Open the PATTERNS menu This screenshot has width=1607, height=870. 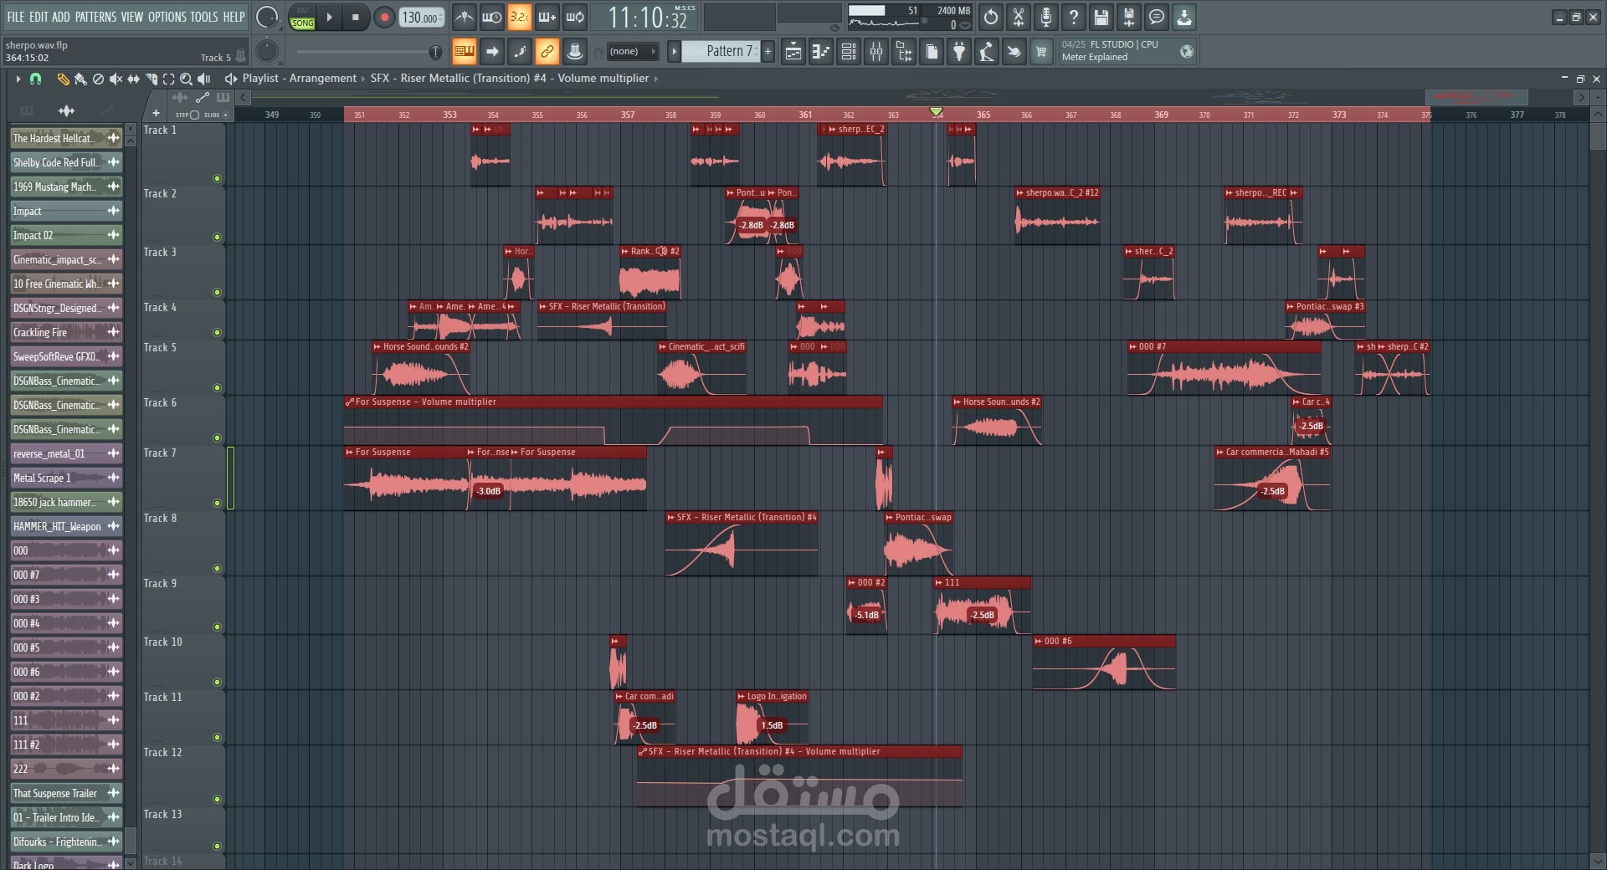point(96,17)
